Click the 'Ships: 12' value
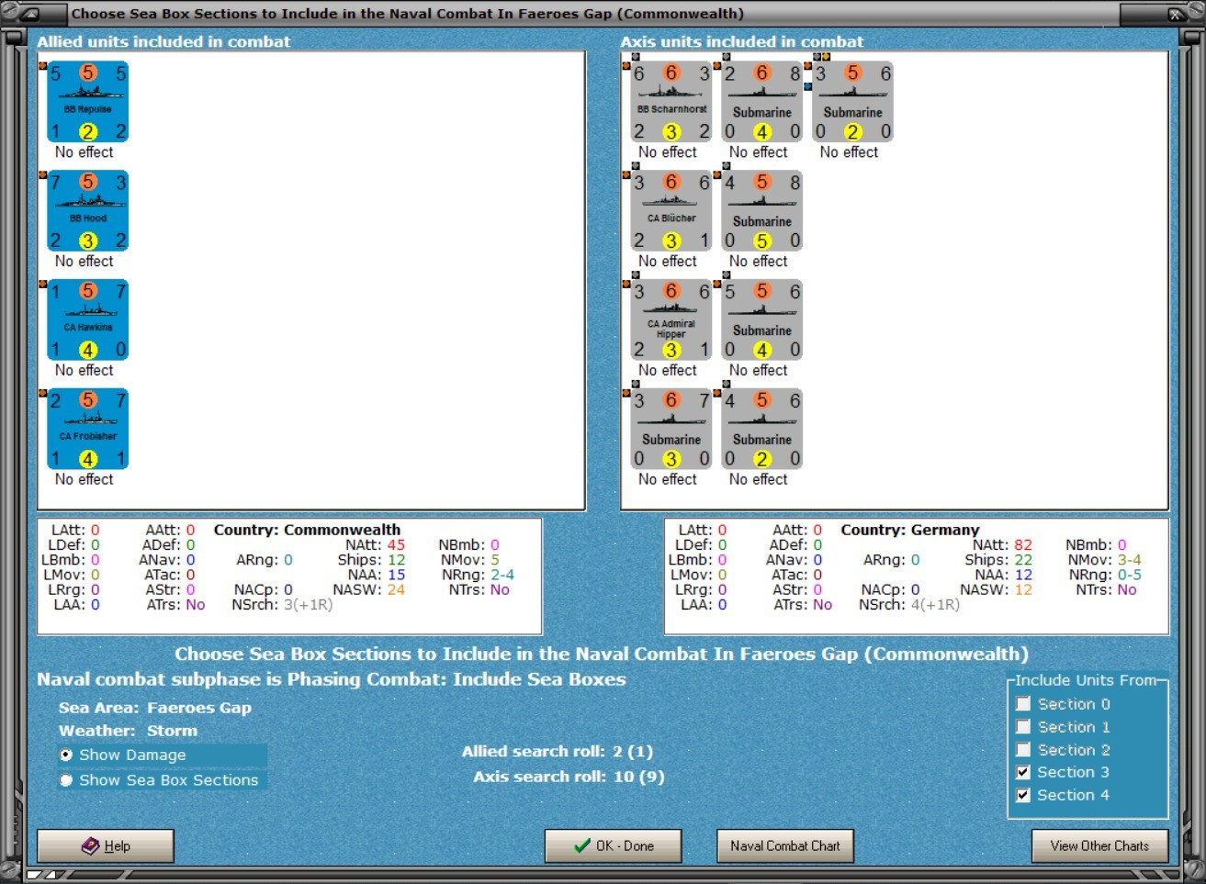This screenshot has width=1206, height=884. (371, 560)
